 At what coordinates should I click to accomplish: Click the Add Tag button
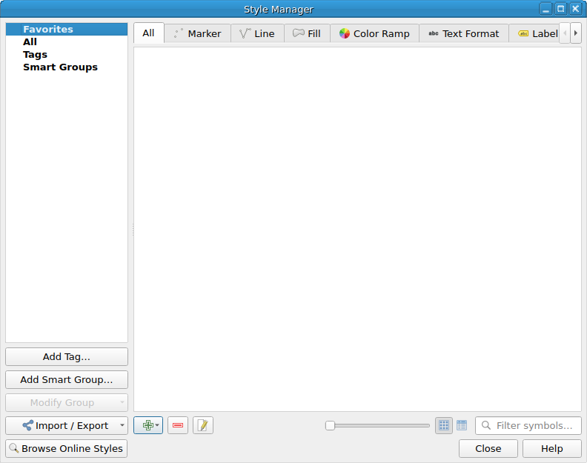click(x=67, y=356)
